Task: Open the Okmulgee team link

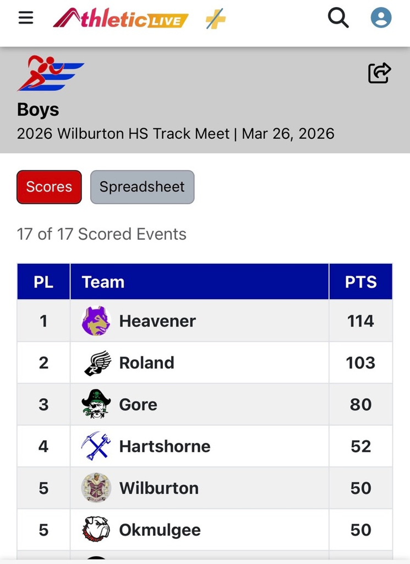Action: (x=160, y=530)
